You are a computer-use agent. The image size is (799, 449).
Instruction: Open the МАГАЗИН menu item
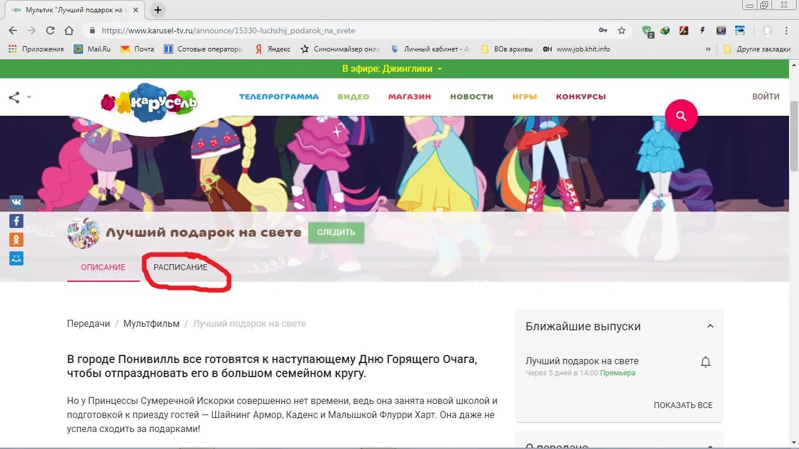coord(409,96)
